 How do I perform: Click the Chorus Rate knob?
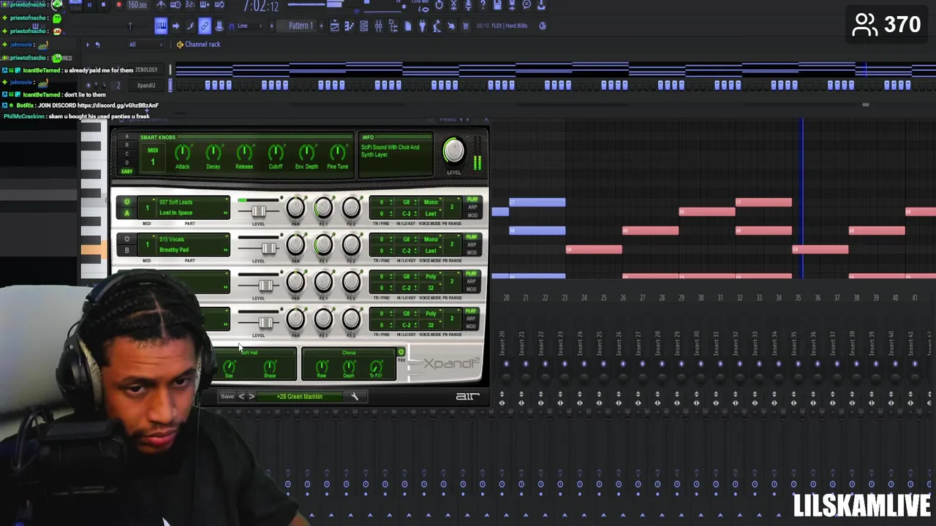(x=322, y=367)
